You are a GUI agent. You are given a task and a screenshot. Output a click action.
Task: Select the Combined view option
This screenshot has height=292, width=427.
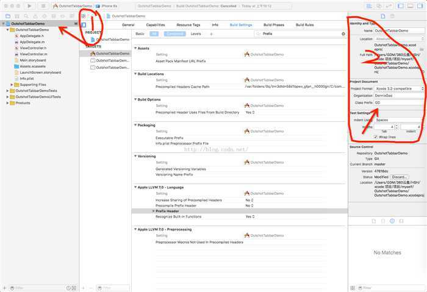click(x=175, y=34)
